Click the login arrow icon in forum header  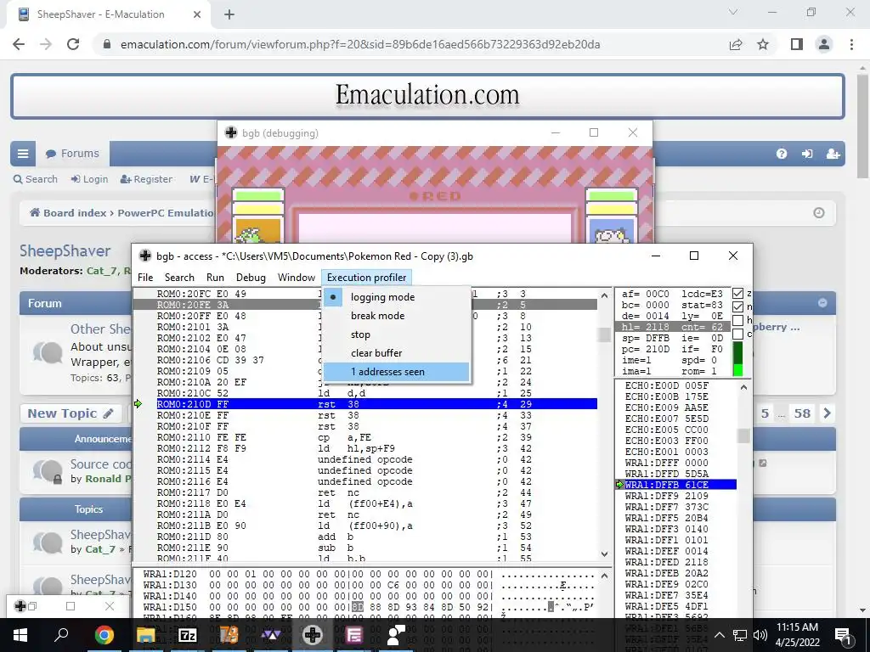click(807, 155)
